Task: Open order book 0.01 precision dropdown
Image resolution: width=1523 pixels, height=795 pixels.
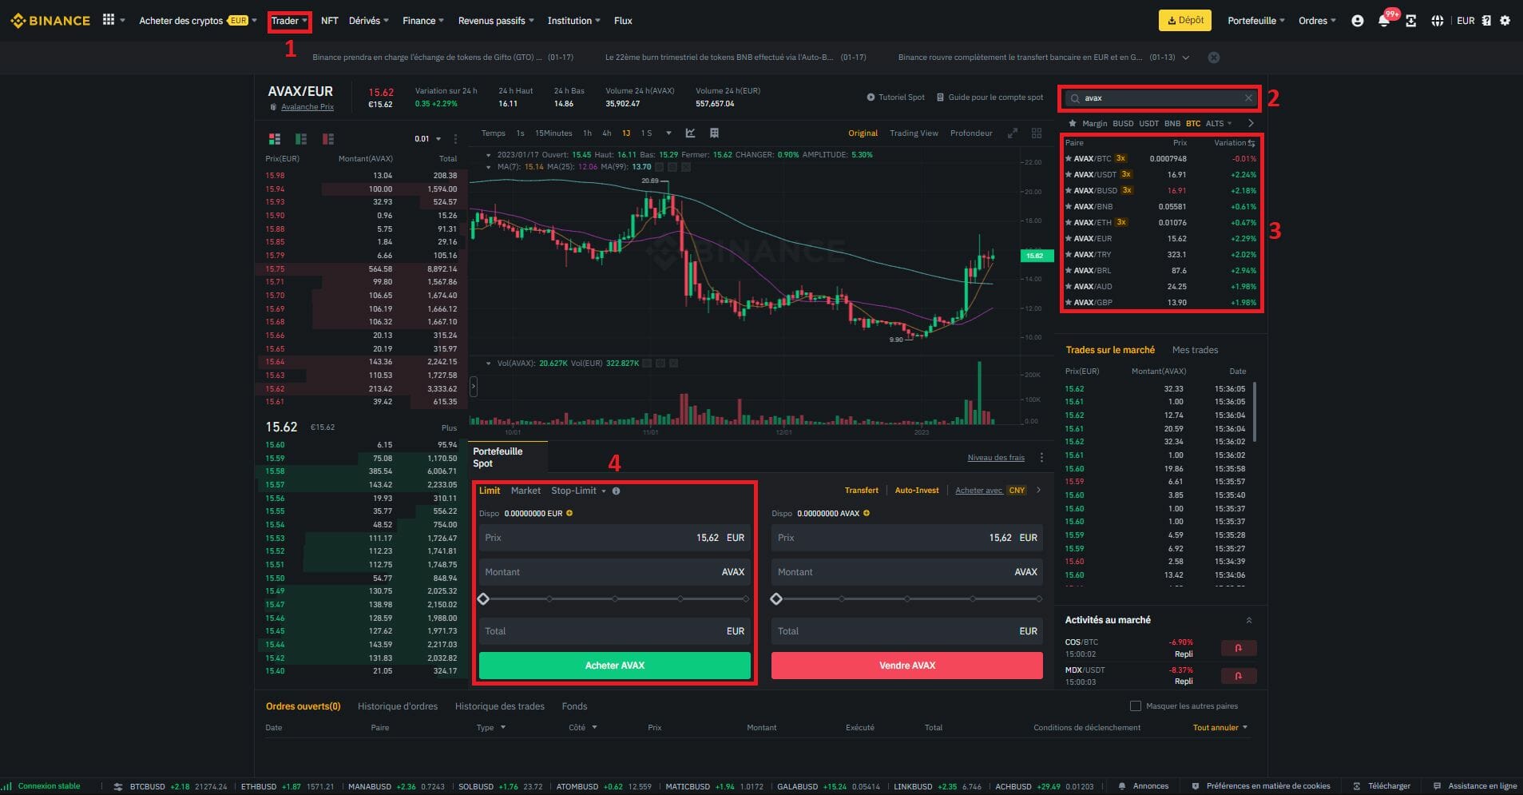Action: (x=428, y=139)
